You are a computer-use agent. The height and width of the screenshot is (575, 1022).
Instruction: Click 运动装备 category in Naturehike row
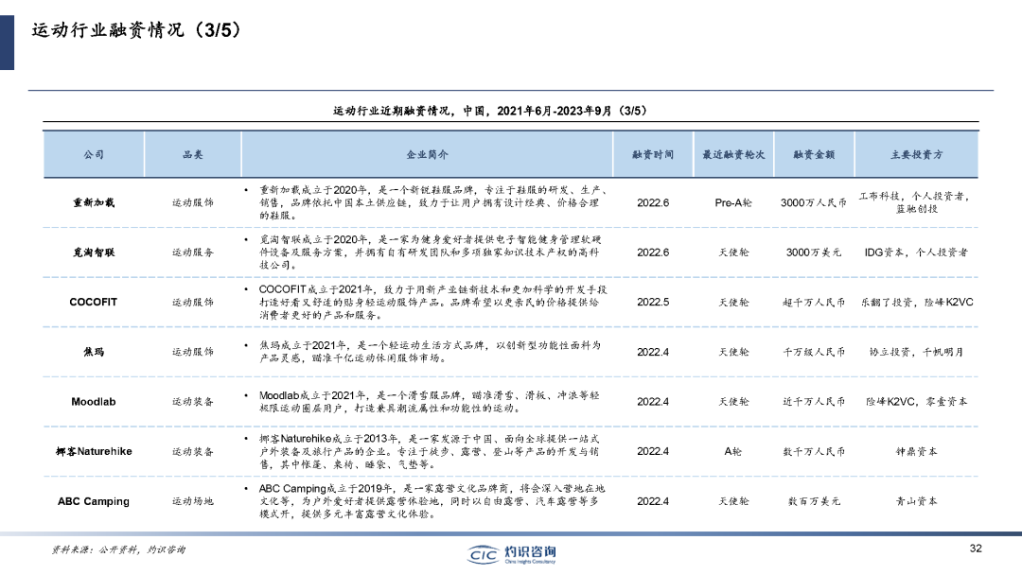(x=193, y=451)
